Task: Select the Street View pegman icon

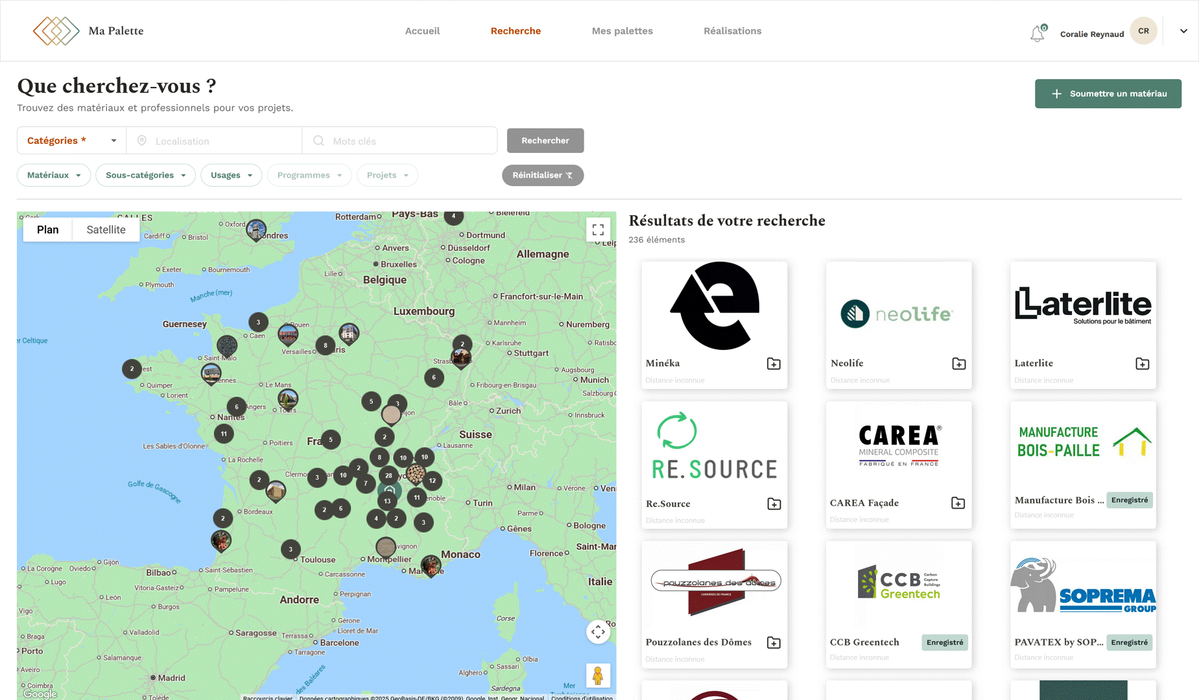Action: pyautogui.click(x=598, y=675)
